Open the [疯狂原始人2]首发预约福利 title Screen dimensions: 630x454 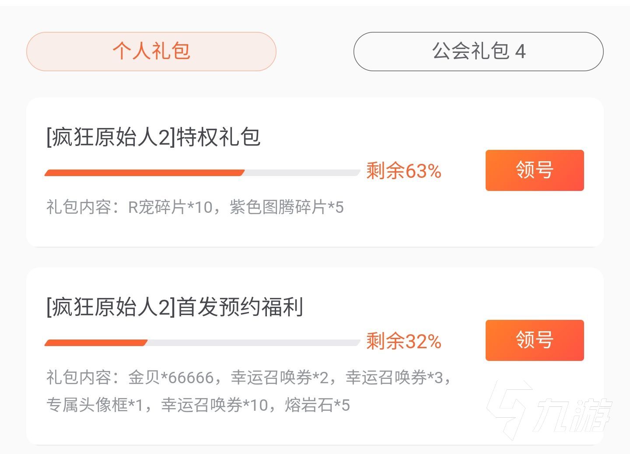click(x=175, y=307)
